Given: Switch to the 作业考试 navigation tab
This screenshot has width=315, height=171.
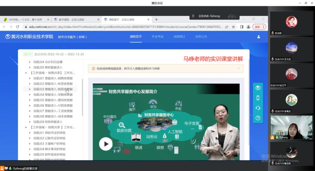Looking at the screenshot, I should pyautogui.click(x=157, y=37).
